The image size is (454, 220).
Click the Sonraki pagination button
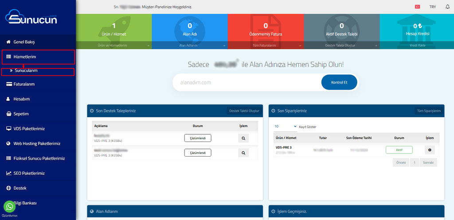[428, 162]
